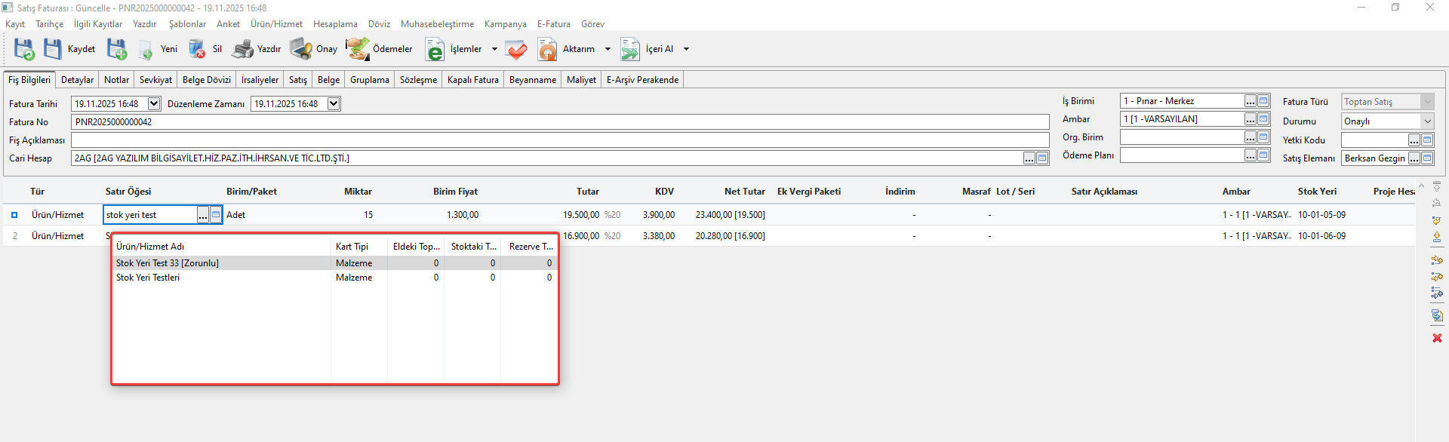Viewport: 1449px width, 442px height.
Task: Click the Sil trash bin icon
Action: click(197, 49)
